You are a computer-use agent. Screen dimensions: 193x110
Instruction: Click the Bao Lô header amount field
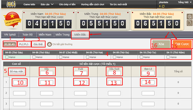(x=148, y=73)
